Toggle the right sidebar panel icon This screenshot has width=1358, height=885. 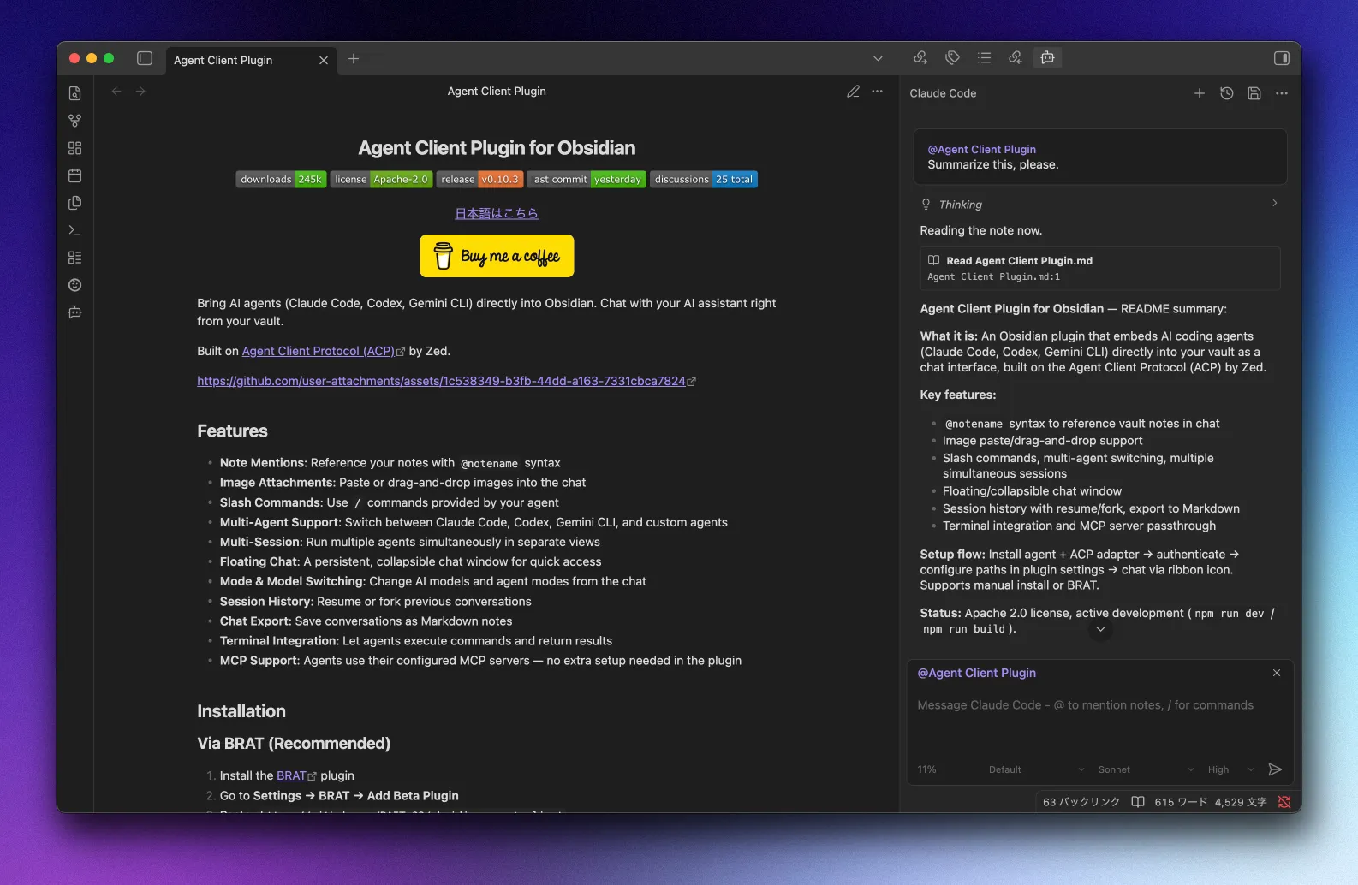1281,58
